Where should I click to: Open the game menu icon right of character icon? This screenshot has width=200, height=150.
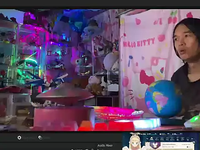click(x=157, y=139)
